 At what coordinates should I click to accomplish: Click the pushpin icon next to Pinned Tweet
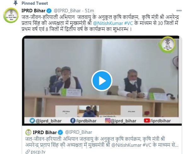tap(16, 3)
